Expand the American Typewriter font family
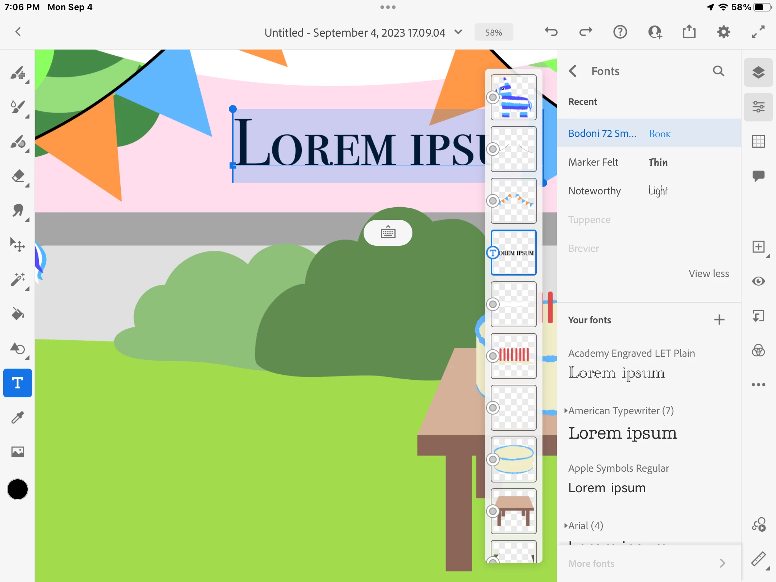This screenshot has height=582, width=776. coord(566,411)
